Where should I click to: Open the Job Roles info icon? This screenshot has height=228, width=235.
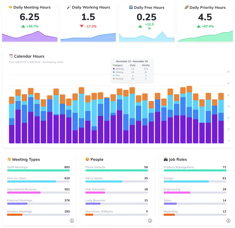pyautogui.click(x=229, y=220)
